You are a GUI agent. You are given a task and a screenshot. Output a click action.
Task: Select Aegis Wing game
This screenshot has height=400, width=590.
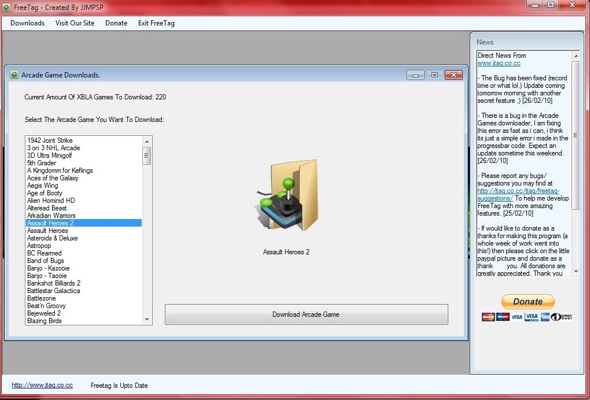84,186
